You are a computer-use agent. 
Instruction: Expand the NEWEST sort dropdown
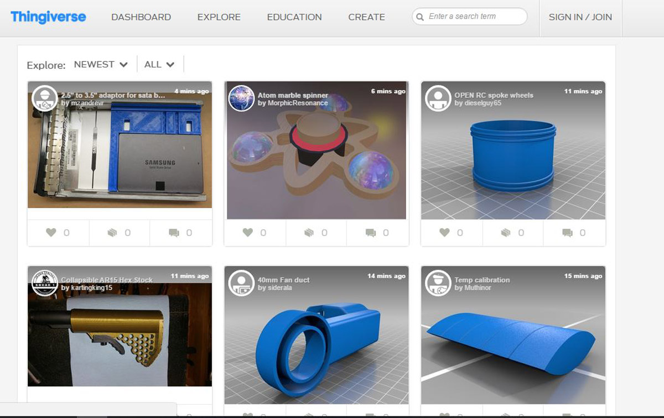click(101, 65)
